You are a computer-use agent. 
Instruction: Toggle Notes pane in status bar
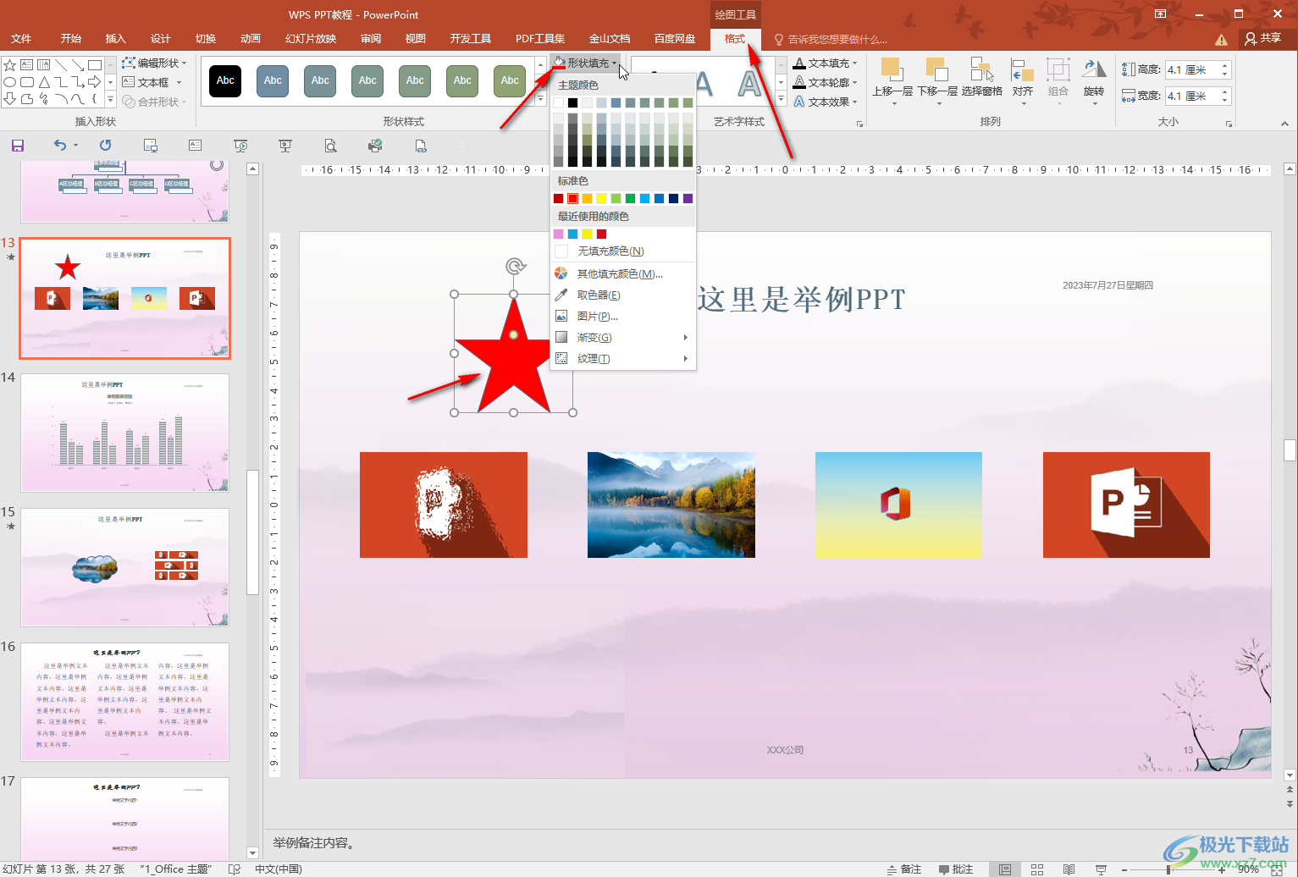904,869
